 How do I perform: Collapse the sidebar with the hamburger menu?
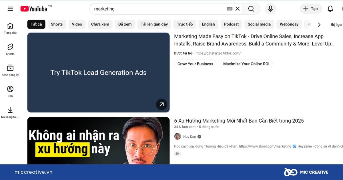click(10, 9)
